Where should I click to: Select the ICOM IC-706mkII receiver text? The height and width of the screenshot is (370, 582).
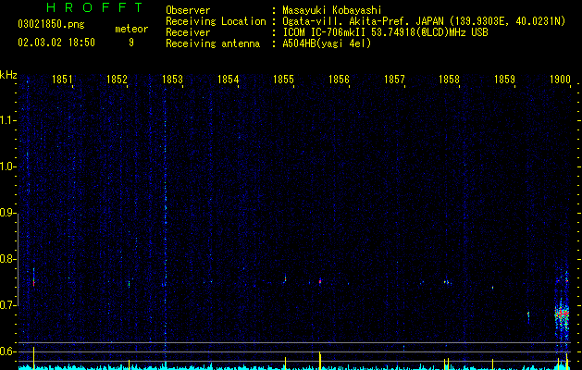pos(385,32)
